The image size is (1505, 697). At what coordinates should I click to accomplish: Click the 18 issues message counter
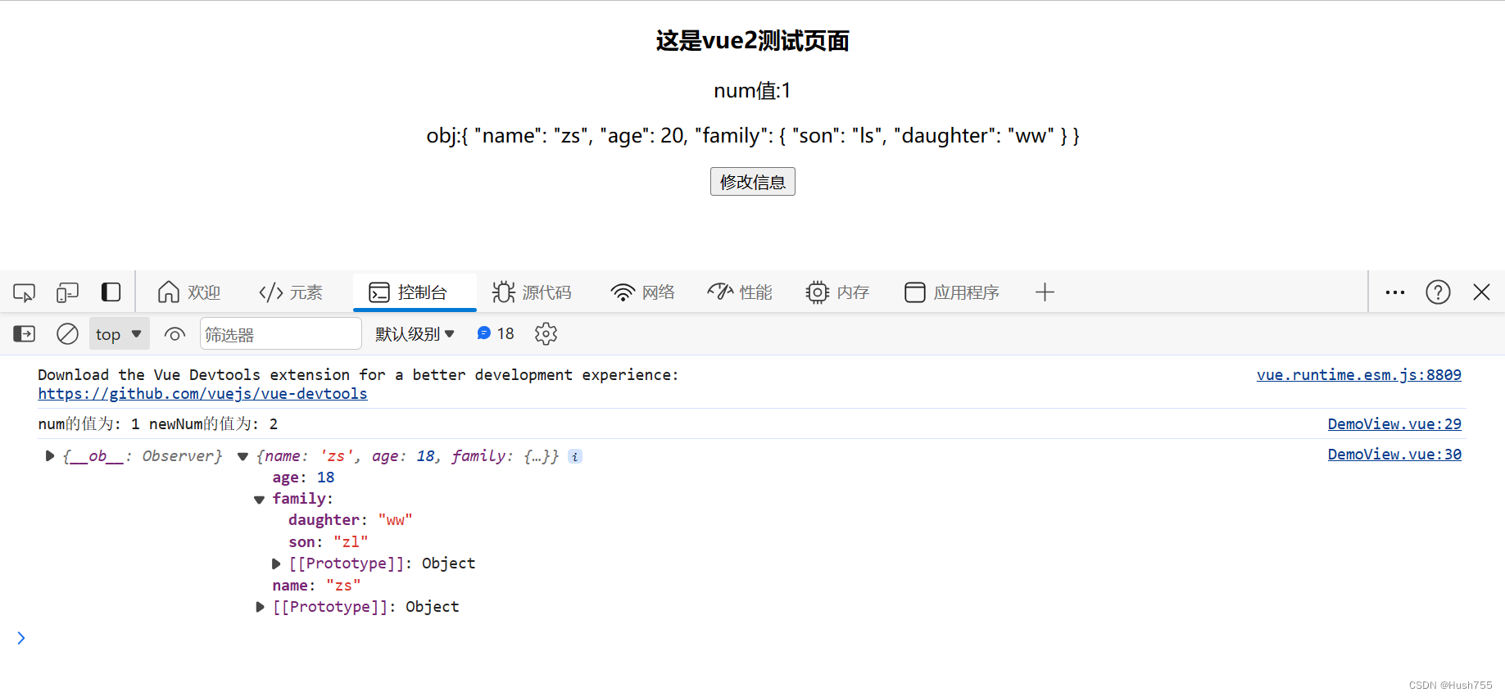[496, 334]
